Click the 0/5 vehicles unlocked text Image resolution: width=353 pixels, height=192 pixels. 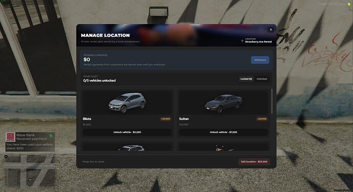99,80
